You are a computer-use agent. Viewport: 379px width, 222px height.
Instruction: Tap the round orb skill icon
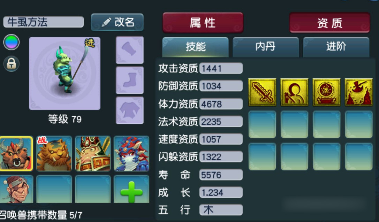click(x=327, y=92)
